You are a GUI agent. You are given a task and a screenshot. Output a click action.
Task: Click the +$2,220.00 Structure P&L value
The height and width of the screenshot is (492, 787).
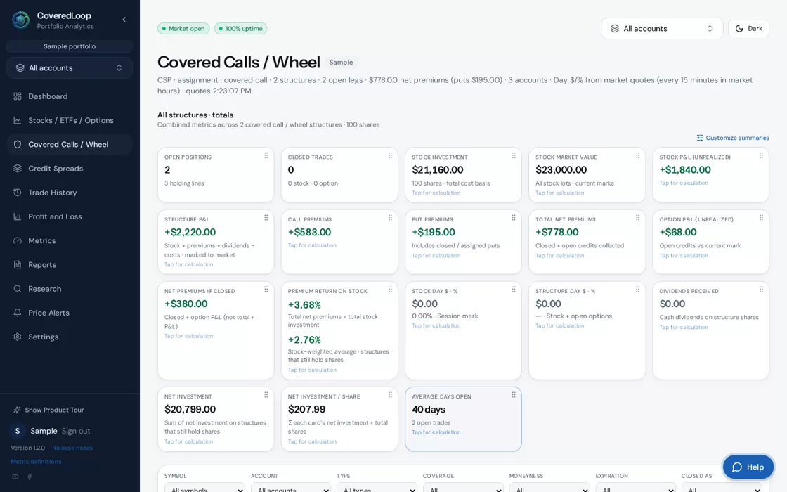(190, 233)
